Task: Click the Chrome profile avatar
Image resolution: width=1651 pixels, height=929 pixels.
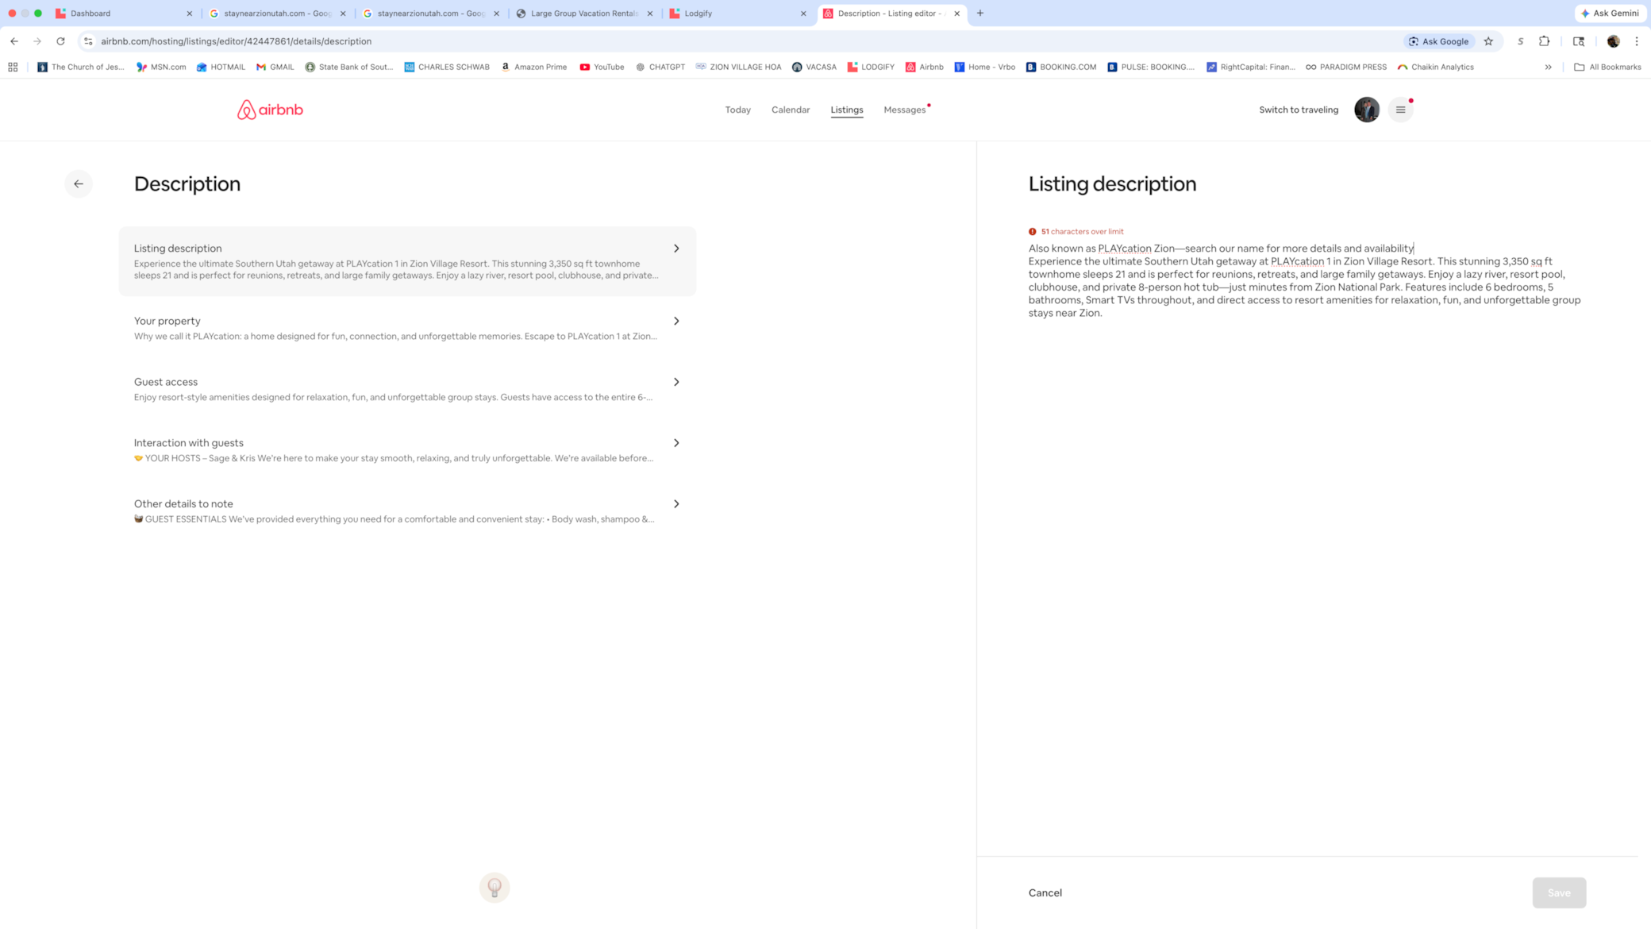Action: (1614, 41)
